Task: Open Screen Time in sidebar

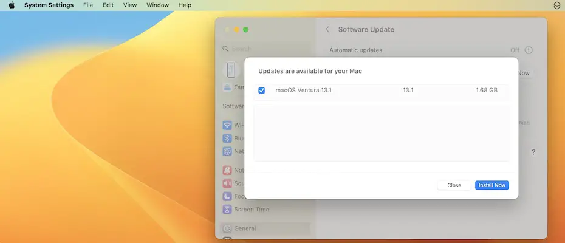Action: (265, 209)
